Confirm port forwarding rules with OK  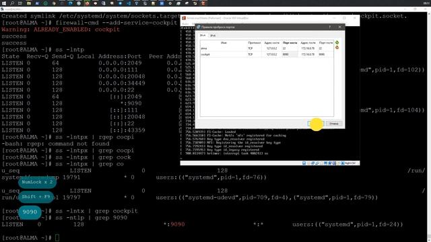tap(316, 124)
